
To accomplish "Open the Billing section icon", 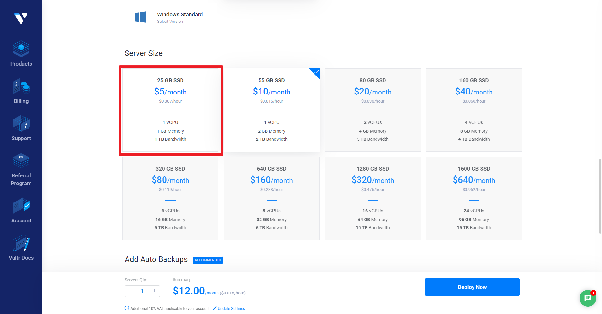I will pyautogui.click(x=21, y=86).
